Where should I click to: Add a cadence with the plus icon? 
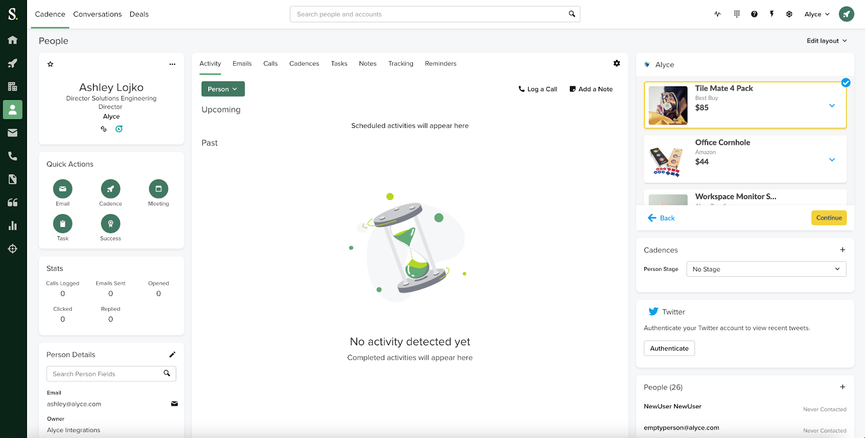coord(842,250)
